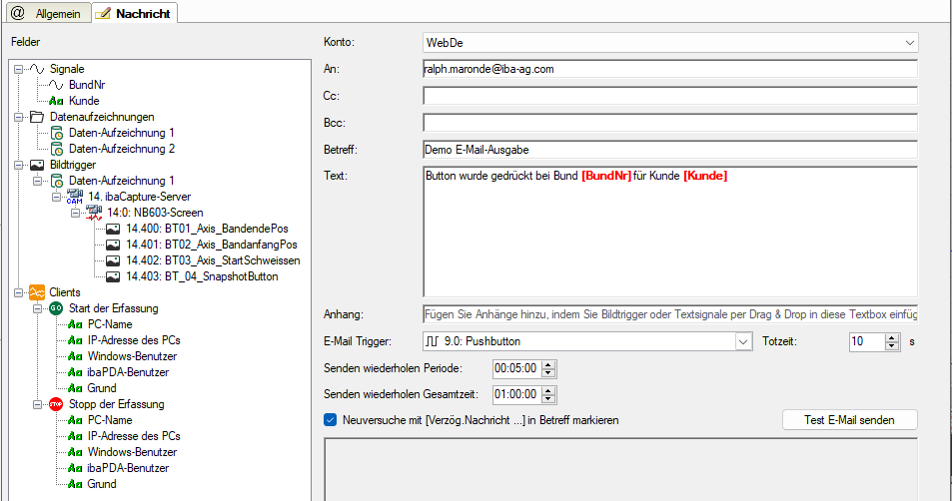The image size is (952, 501).
Task: Click the Kunde text signal icon
Action: (56, 101)
